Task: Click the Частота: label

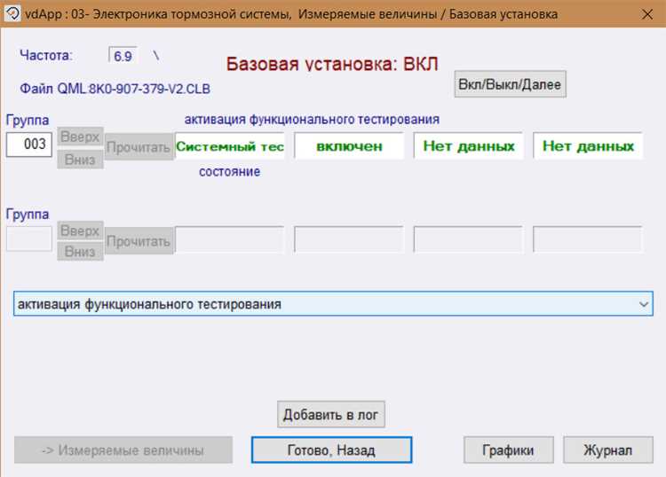Action: tap(46, 55)
